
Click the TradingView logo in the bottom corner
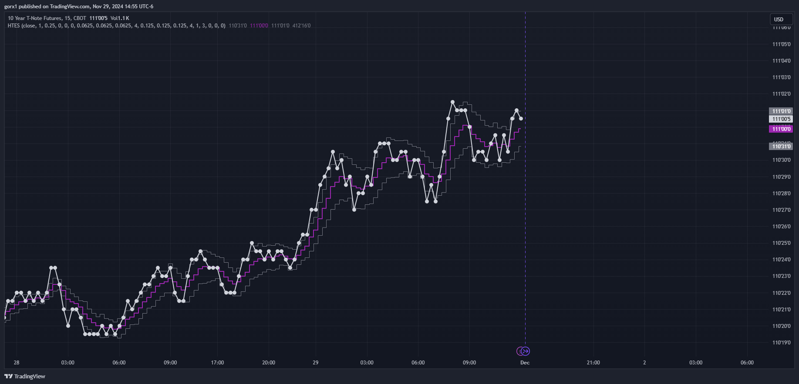pyautogui.click(x=25, y=376)
